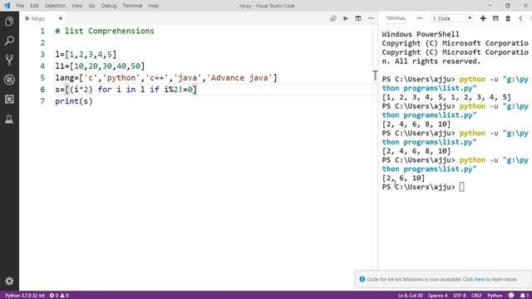Select Python 3.7.0 32-bit interpreter
Screen dimensions: 532x299
click(25, 296)
